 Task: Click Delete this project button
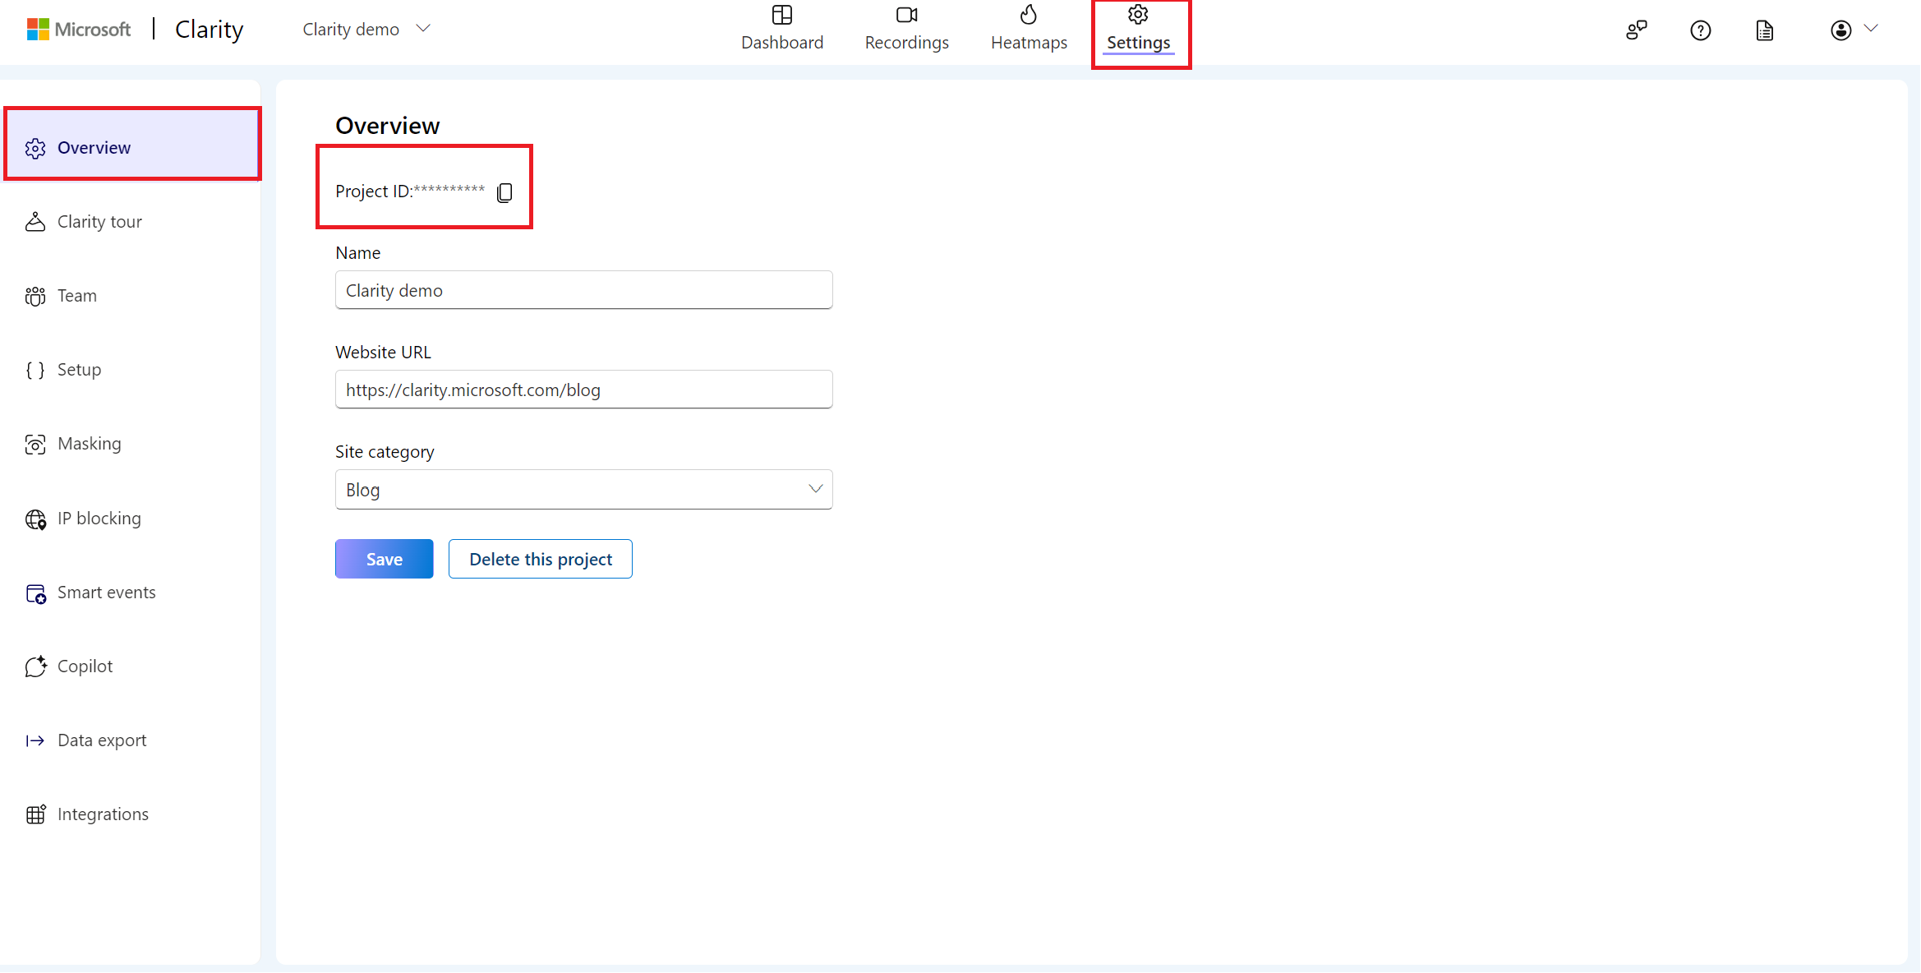point(540,559)
